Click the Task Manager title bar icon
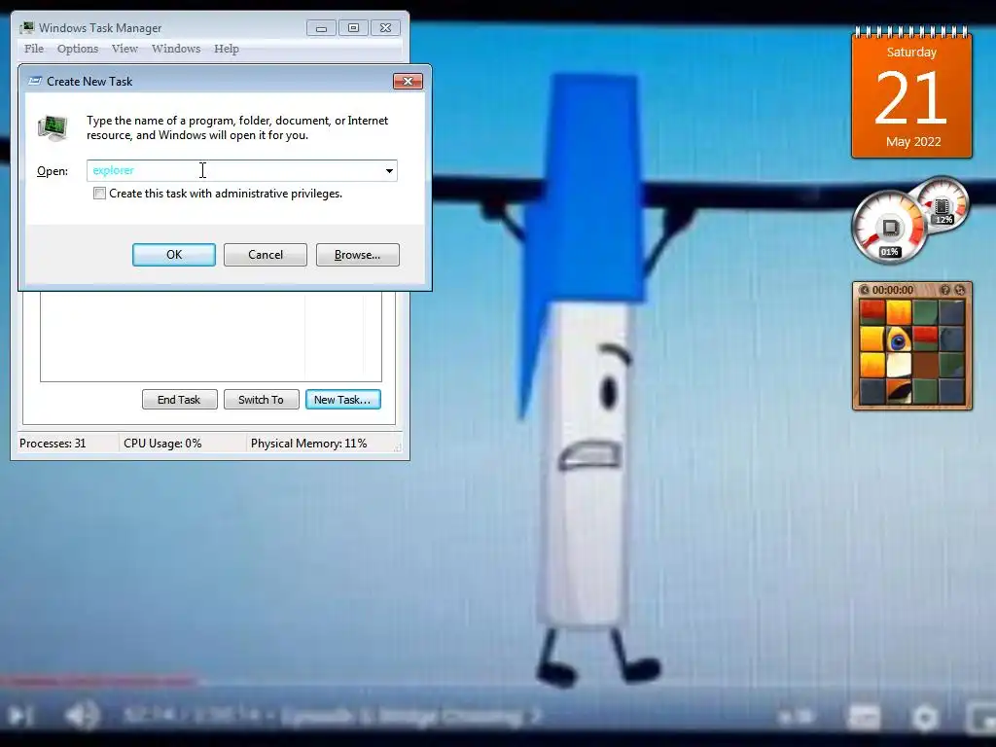996x747 pixels. [x=26, y=28]
